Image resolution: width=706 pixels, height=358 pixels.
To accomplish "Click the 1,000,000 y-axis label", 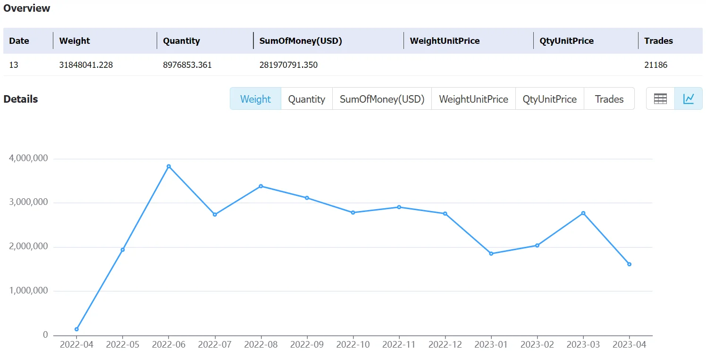I will tap(28, 291).
